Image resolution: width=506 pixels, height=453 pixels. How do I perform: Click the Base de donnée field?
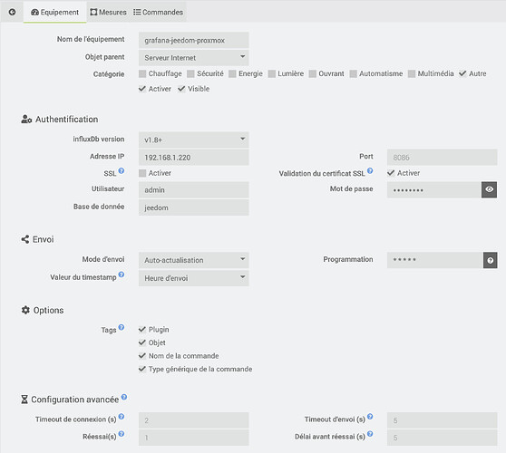point(194,207)
